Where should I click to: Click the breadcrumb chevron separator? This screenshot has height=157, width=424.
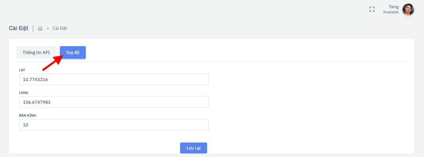[48, 28]
